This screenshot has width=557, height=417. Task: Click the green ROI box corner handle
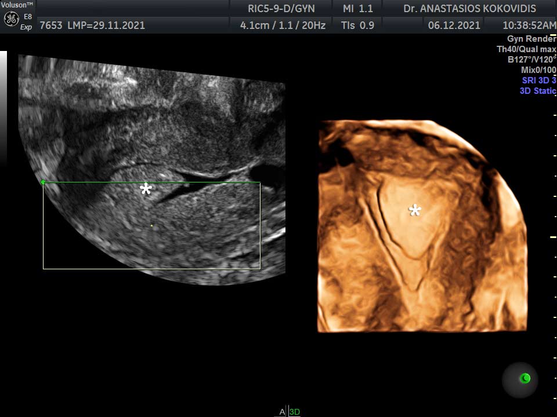(x=43, y=182)
